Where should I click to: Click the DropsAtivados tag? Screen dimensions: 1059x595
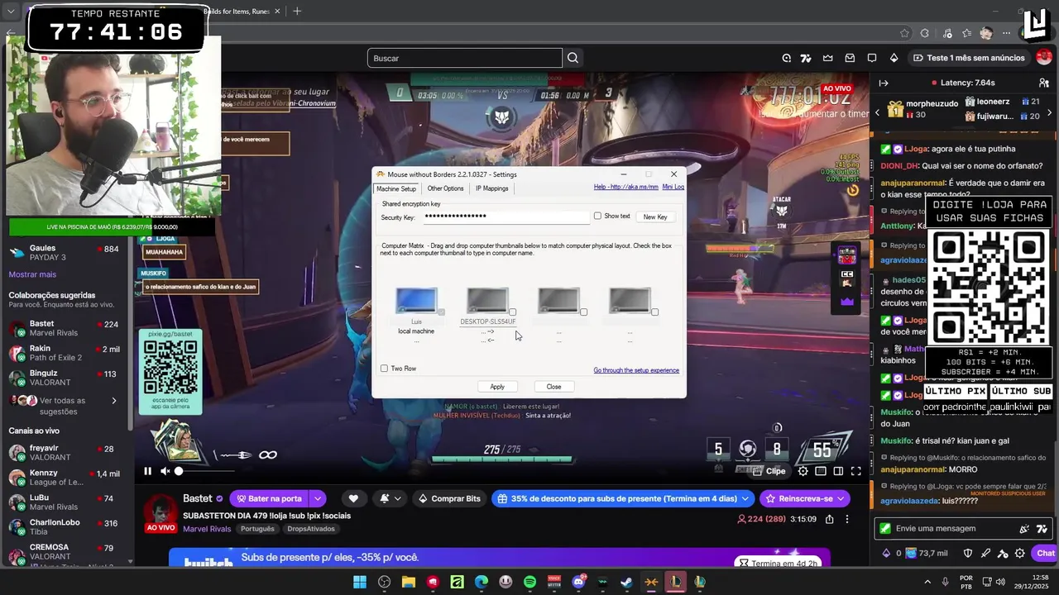(311, 529)
